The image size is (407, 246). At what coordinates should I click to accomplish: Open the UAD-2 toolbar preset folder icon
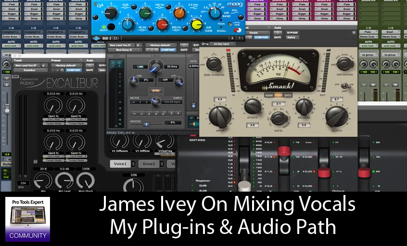point(116,39)
